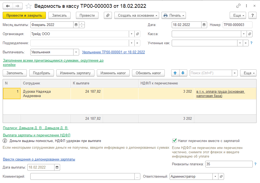Open Выплата зарплаты и перечисление НДФЛ link
Screen dimensions: 260x183
(37, 135)
